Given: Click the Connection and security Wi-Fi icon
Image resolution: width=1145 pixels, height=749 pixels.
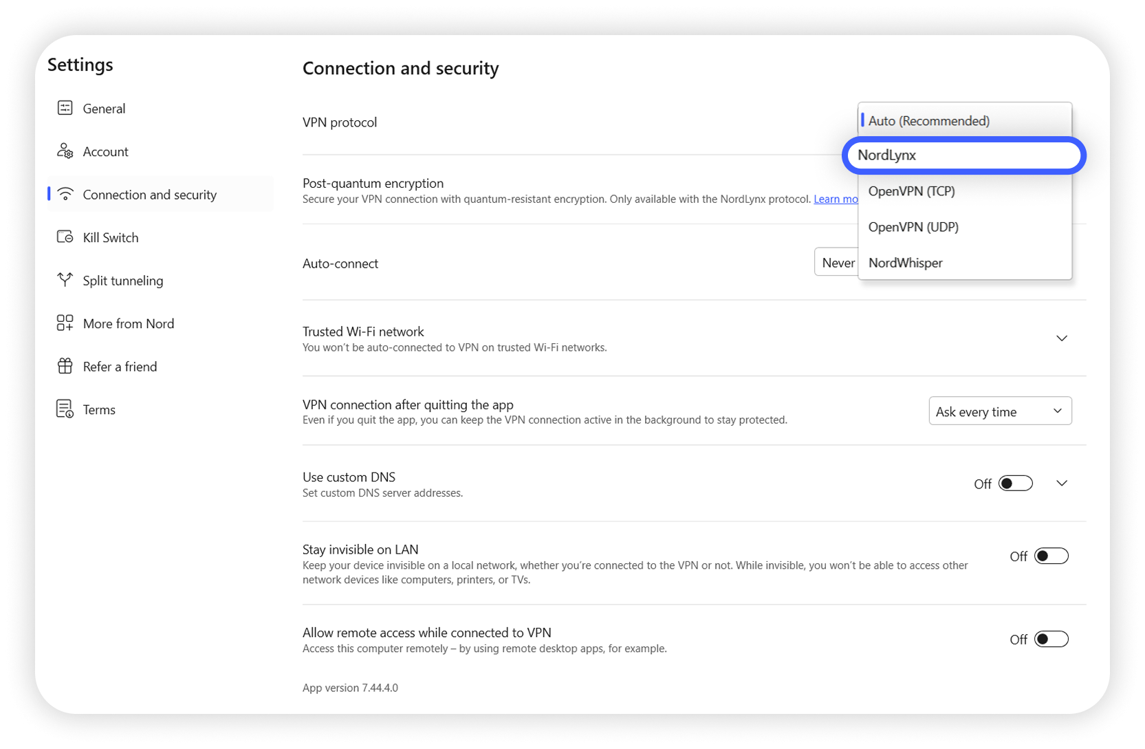Looking at the screenshot, I should (65, 195).
